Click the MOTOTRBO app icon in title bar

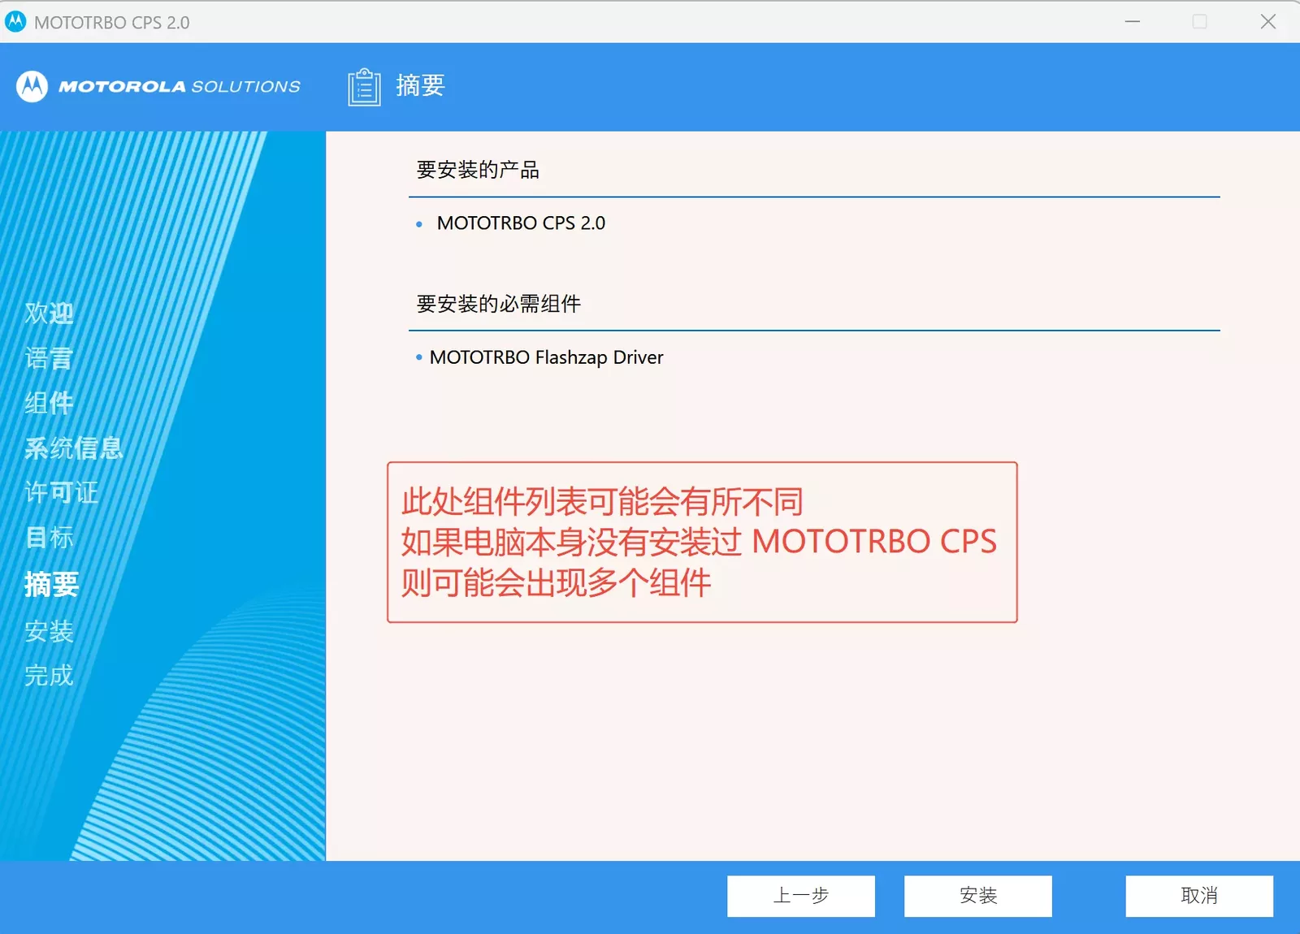pyautogui.click(x=15, y=22)
